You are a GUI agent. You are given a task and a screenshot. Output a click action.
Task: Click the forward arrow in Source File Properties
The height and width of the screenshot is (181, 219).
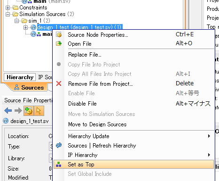[18, 111]
